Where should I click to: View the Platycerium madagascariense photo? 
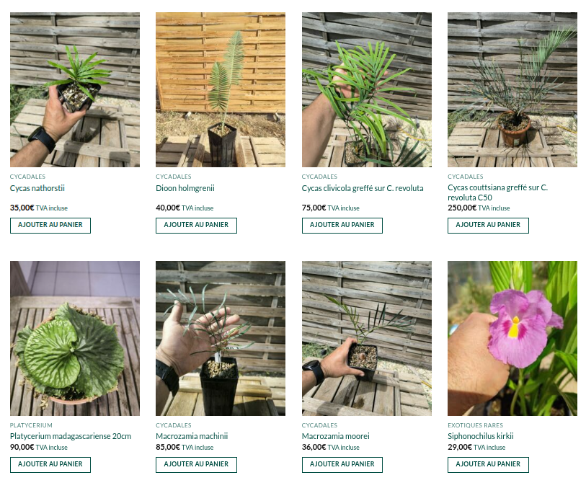(x=75, y=338)
